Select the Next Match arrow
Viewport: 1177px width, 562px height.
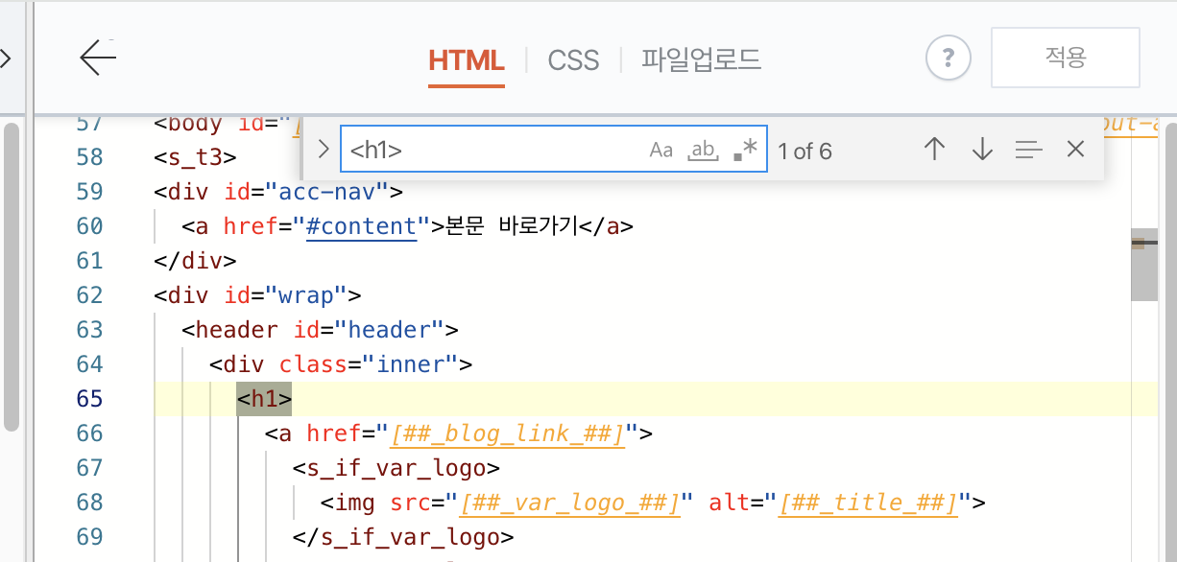981,149
